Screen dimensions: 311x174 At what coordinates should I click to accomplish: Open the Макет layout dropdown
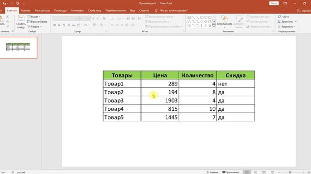(x=34, y=16)
